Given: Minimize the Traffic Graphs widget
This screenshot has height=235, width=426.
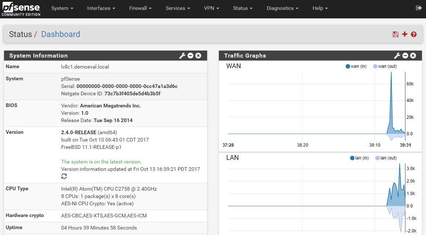Looking at the screenshot, I should coord(405,56).
